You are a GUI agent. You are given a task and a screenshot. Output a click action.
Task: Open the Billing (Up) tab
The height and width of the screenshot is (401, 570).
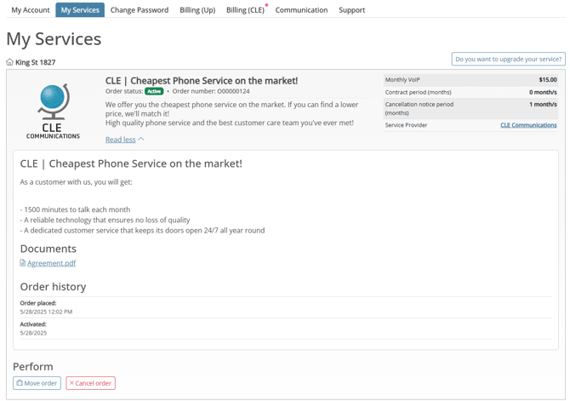197,10
